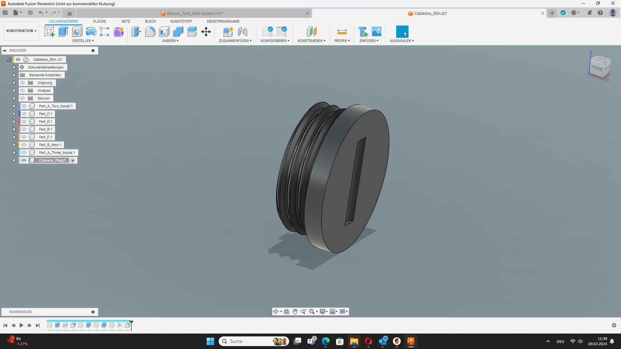Hide the Closure_Plug:1 component
The image size is (621, 349).
pos(24,160)
